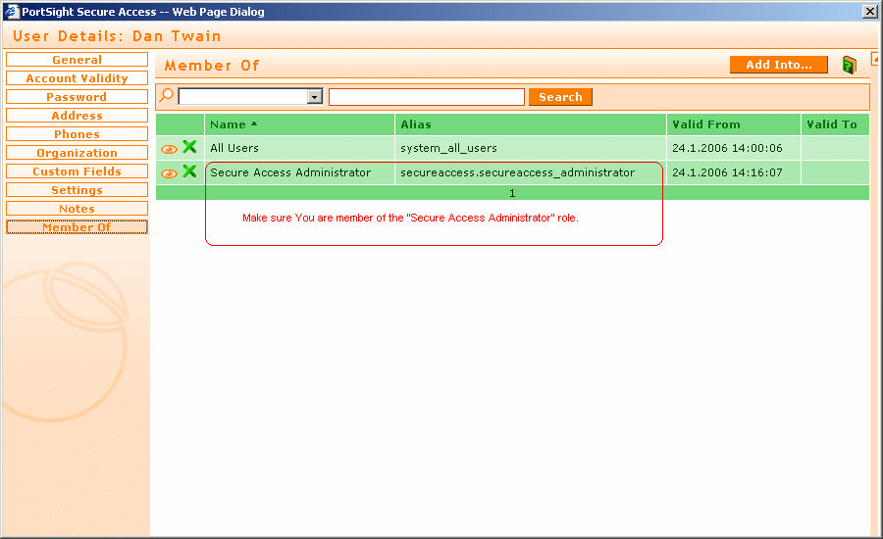This screenshot has width=883, height=539.
Task: Click the system_all_users alias cell
Action: (448, 148)
